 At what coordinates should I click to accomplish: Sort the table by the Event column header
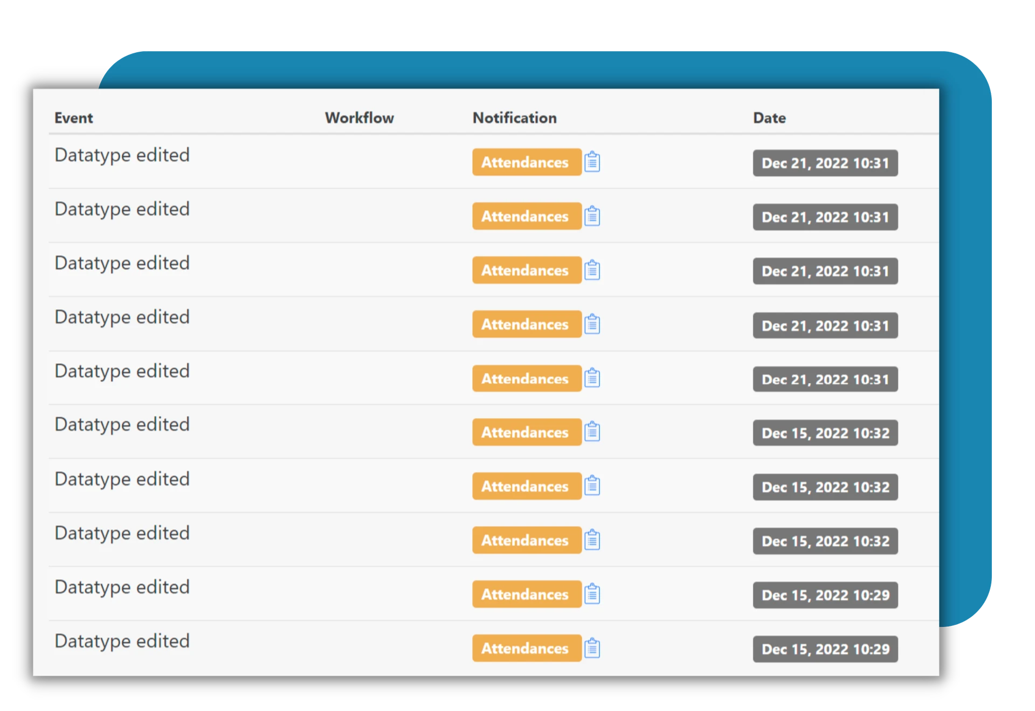click(x=73, y=118)
